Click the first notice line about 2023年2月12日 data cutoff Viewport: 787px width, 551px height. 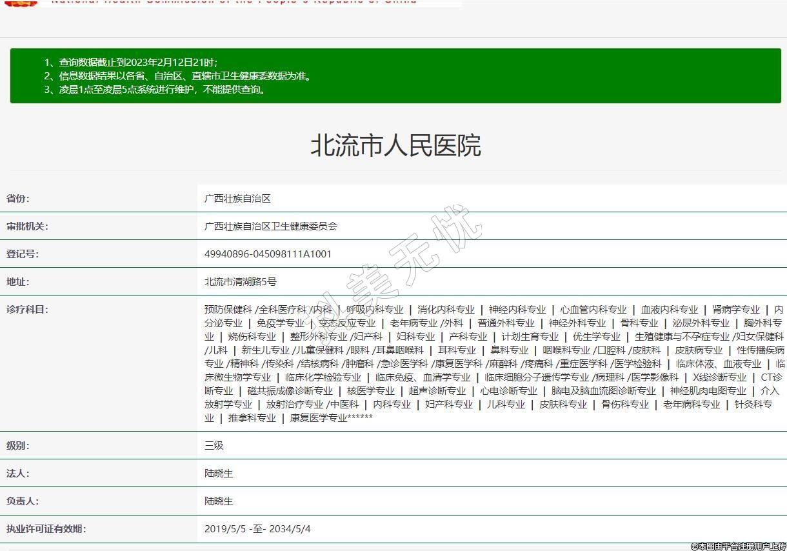(x=131, y=63)
